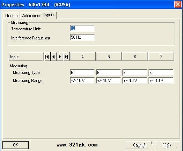Image resolution: width=183 pixels, height=151 pixels.
Task: Switch to the Addresses tab
Action: click(31, 16)
